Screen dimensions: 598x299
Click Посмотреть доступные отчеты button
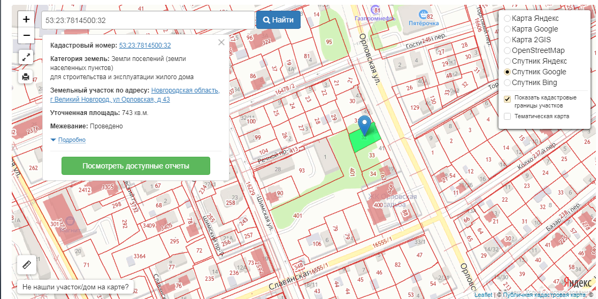(136, 166)
